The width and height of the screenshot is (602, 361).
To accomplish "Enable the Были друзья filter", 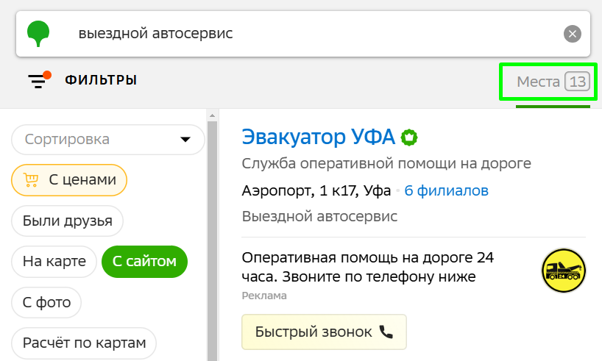I will [67, 221].
